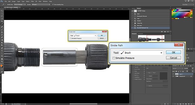This screenshot has width=195, height=105.
Task: Click trash icon in History panel
Action: pos(168,32)
